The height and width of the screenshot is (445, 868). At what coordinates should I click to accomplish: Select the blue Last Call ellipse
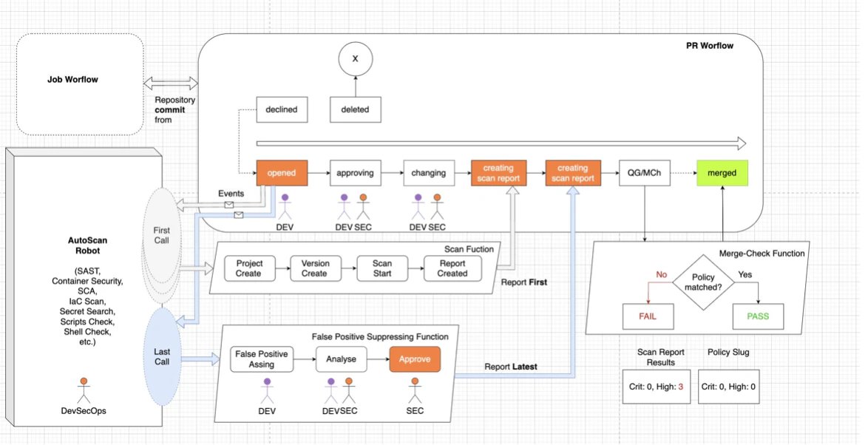pos(162,356)
